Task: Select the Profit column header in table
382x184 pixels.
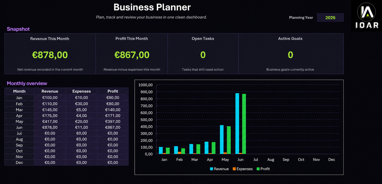Action: coord(113,91)
